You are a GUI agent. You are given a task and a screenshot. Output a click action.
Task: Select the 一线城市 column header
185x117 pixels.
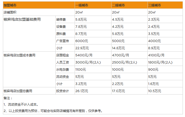click(82, 5)
